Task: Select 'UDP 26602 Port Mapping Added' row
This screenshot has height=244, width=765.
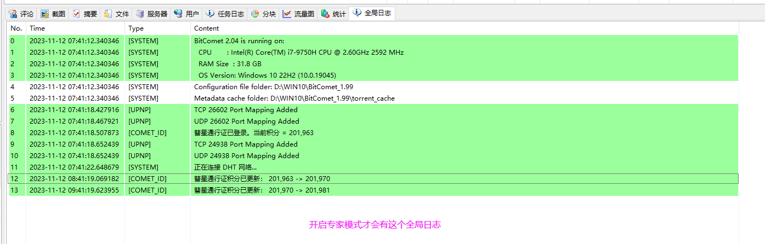Action: coord(373,121)
